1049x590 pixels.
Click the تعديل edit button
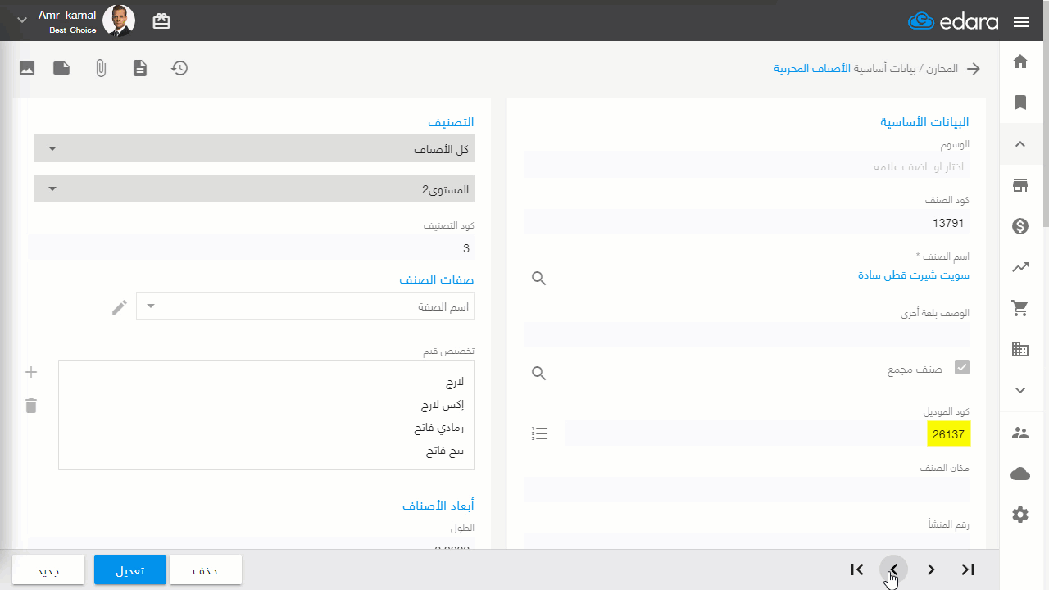[x=130, y=570]
